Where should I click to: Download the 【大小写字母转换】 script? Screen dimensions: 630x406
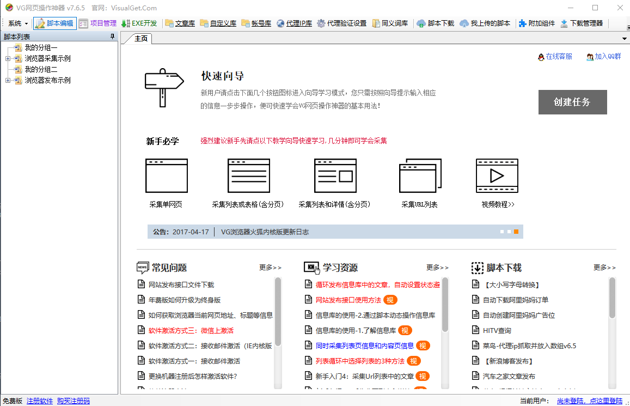[512, 284]
